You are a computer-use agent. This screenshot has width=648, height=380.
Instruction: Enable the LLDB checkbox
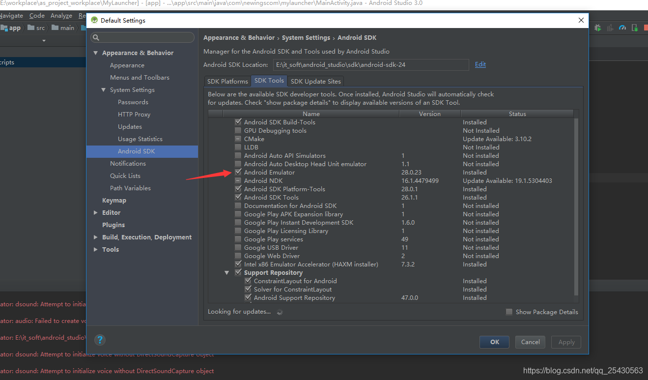click(x=238, y=147)
